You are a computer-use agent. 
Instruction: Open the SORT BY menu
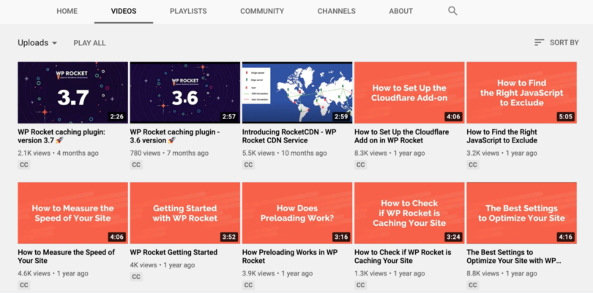pos(556,42)
